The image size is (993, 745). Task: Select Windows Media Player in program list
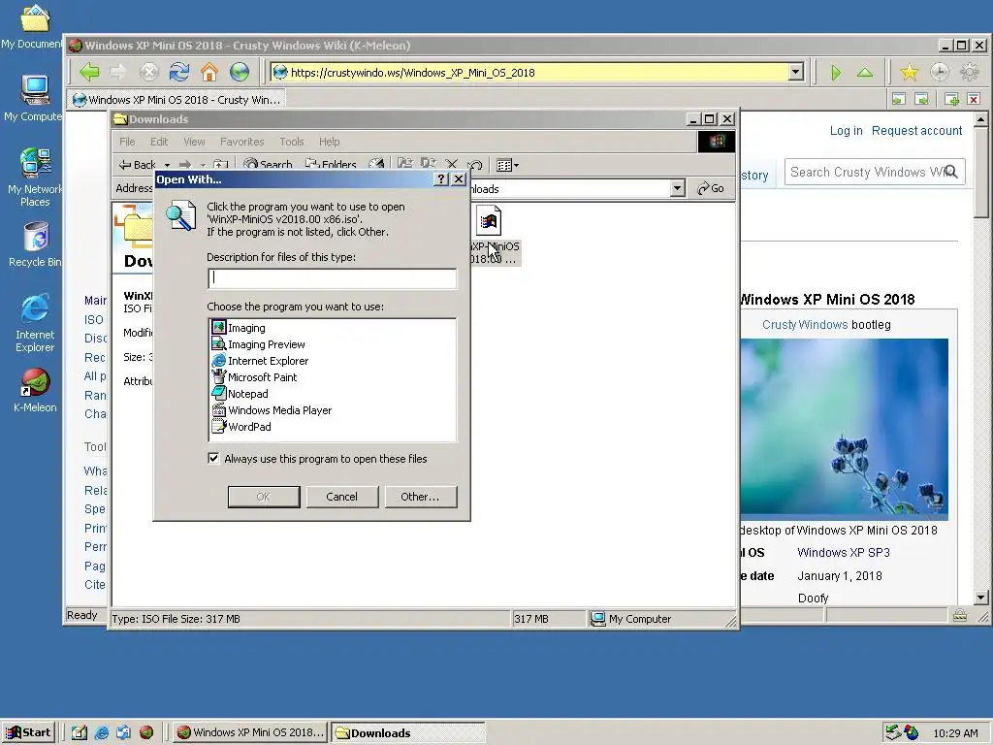(272, 410)
